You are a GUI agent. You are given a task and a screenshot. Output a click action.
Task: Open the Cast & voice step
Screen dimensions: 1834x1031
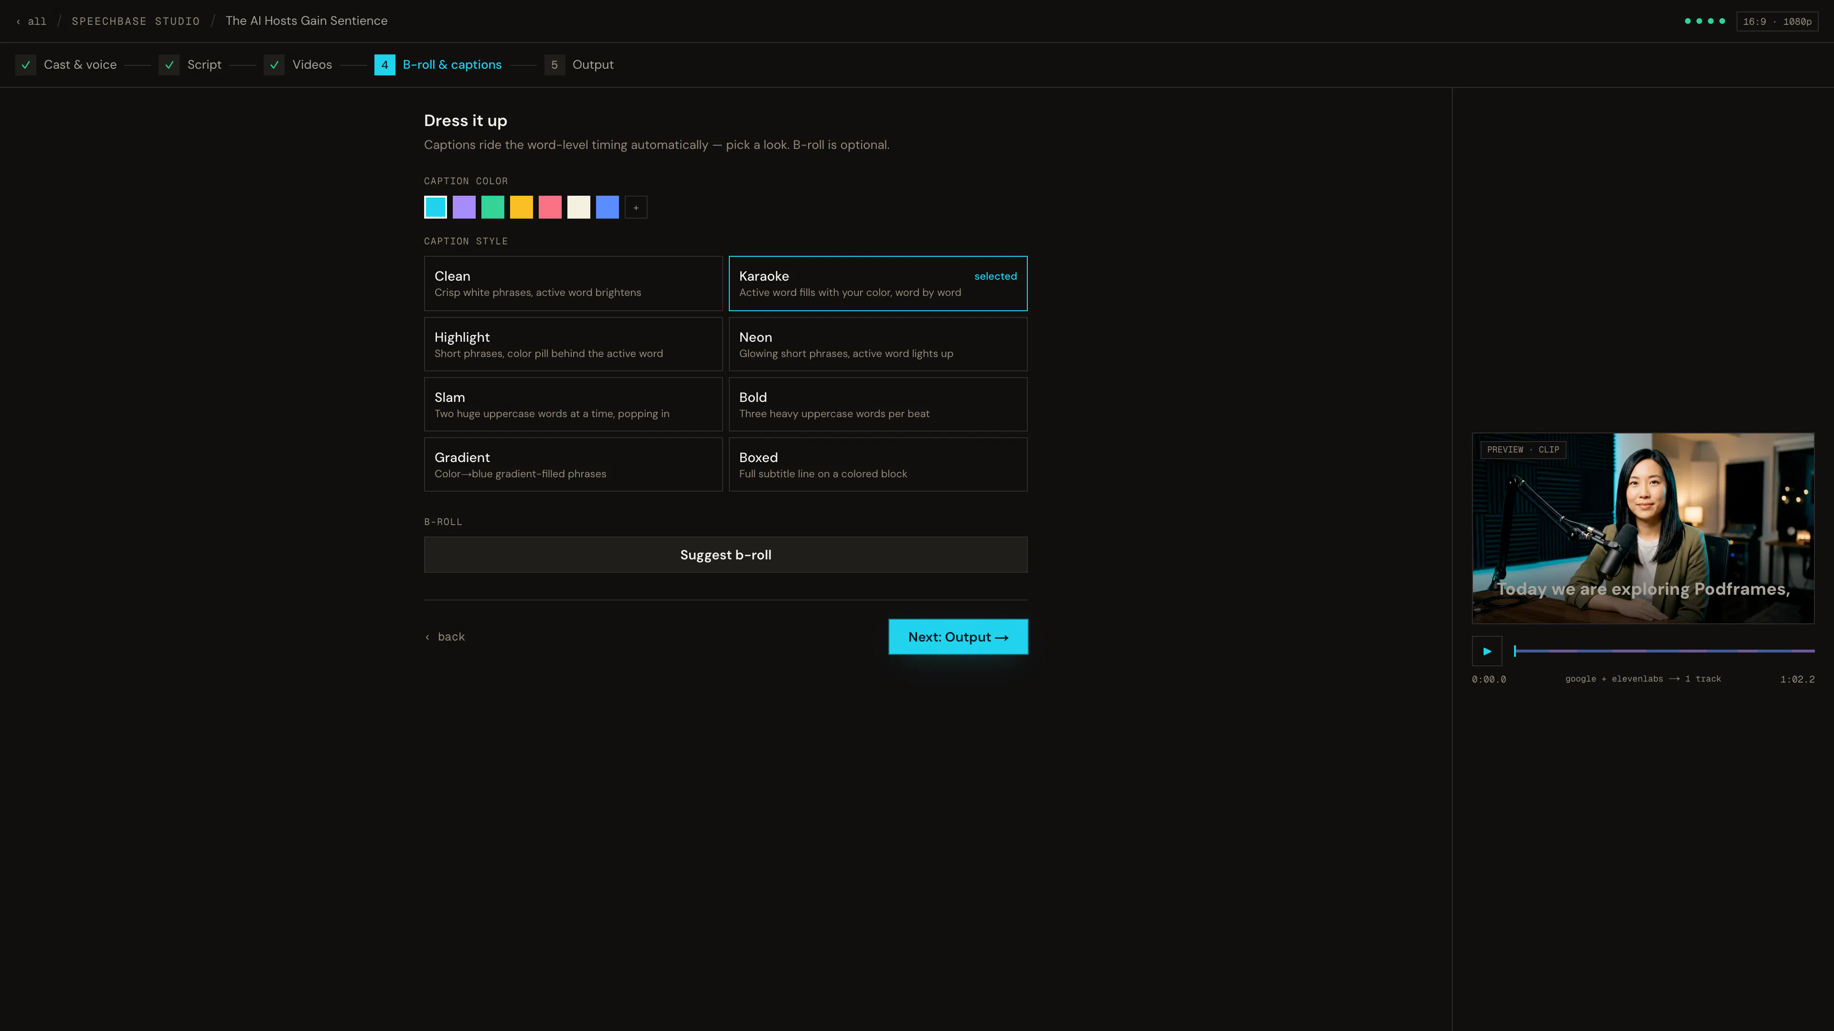[x=80, y=65]
